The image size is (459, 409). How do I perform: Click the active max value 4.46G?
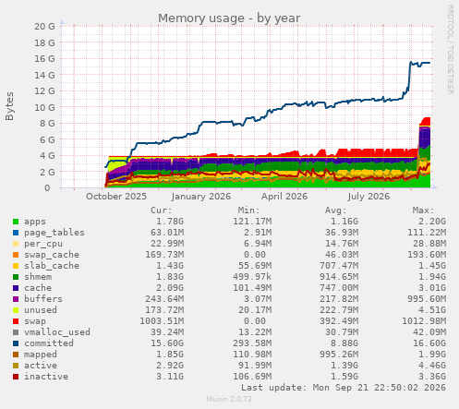pyautogui.click(x=432, y=366)
